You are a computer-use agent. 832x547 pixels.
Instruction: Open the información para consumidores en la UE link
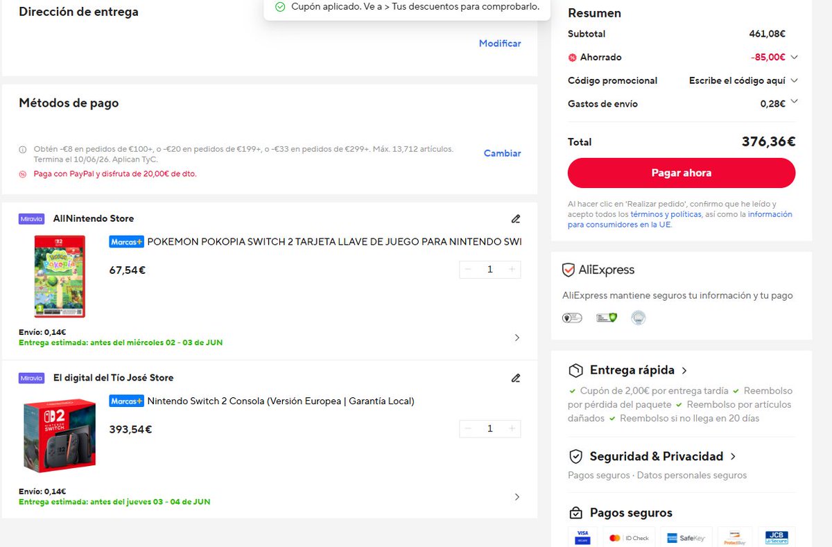pyautogui.click(x=680, y=220)
